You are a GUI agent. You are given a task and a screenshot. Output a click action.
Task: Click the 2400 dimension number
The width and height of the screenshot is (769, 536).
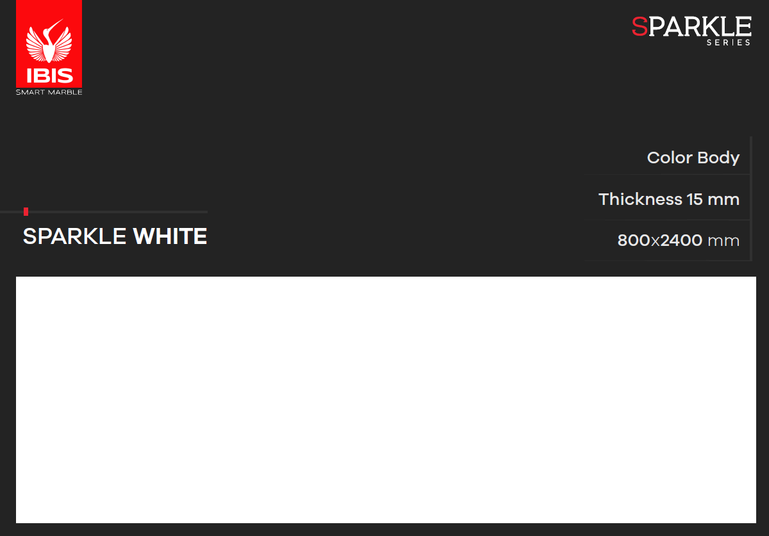(681, 241)
